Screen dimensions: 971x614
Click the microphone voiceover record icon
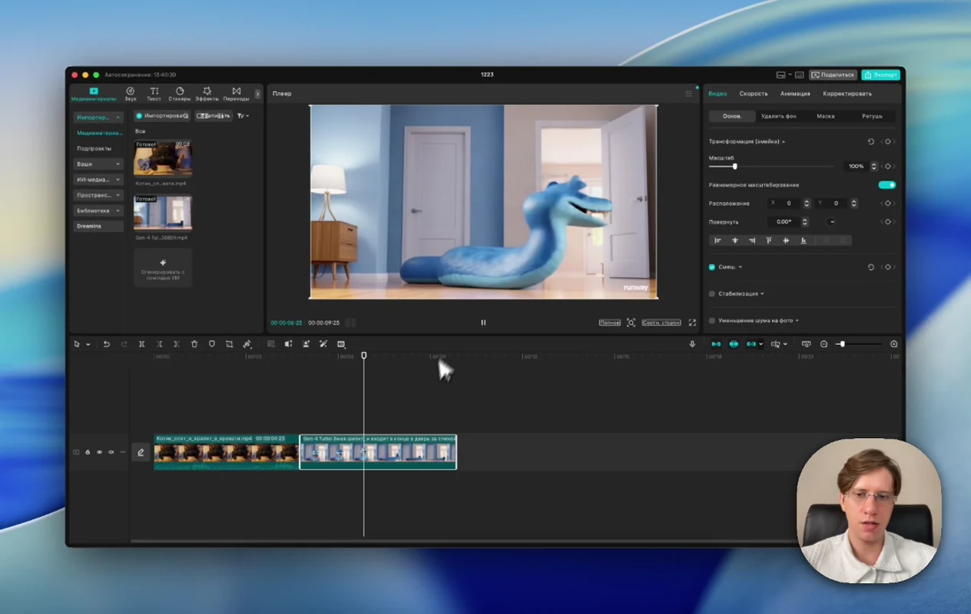[x=692, y=344]
